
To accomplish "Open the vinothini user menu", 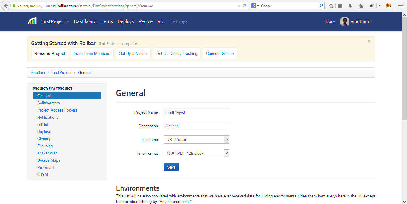I will [x=362, y=21].
